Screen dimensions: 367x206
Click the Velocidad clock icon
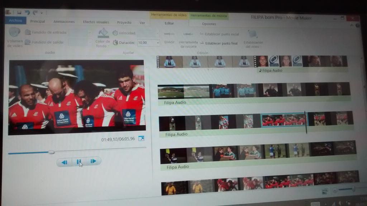click(x=115, y=33)
